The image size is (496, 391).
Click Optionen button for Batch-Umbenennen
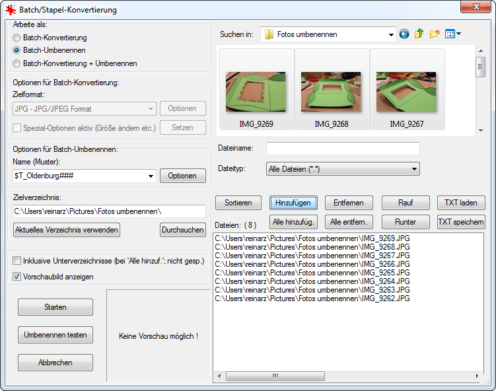point(182,176)
